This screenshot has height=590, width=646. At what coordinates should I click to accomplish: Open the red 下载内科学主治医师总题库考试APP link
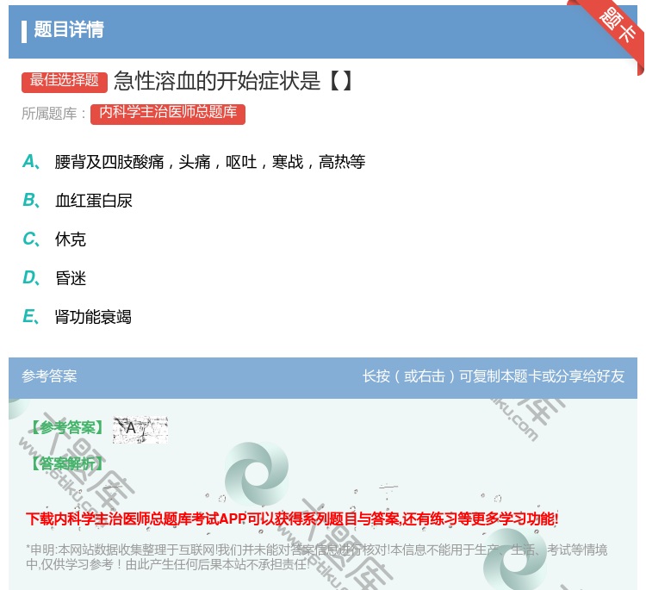point(292,519)
